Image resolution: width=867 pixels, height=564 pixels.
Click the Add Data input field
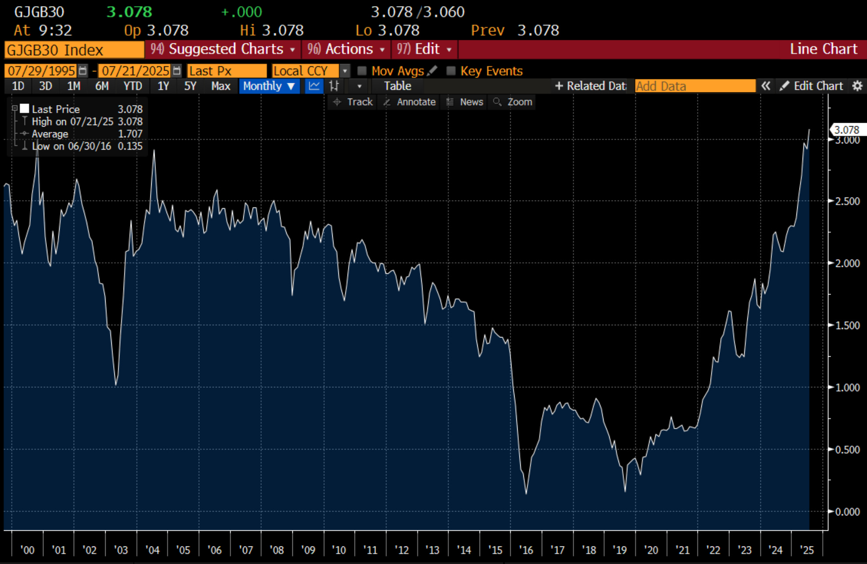point(695,86)
